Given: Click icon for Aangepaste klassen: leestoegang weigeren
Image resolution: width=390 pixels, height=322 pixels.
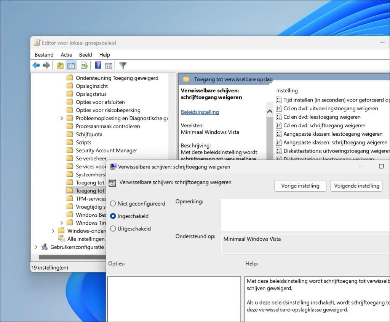Looking at the screenshot, I should coord(279,134).
